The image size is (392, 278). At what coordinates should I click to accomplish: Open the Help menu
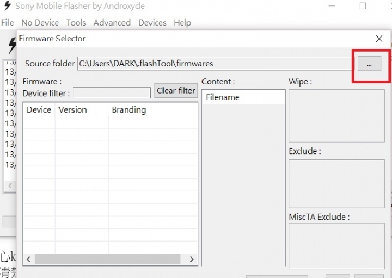click(182, 23)
